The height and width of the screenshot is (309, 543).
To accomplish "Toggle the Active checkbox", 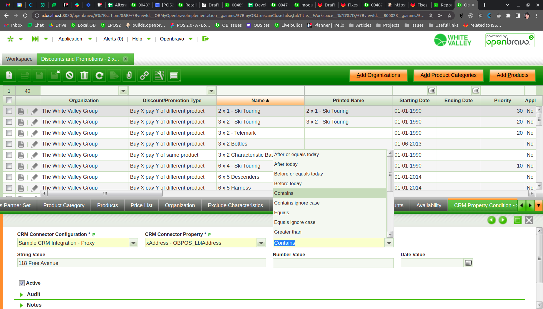I will pos(22,283).
